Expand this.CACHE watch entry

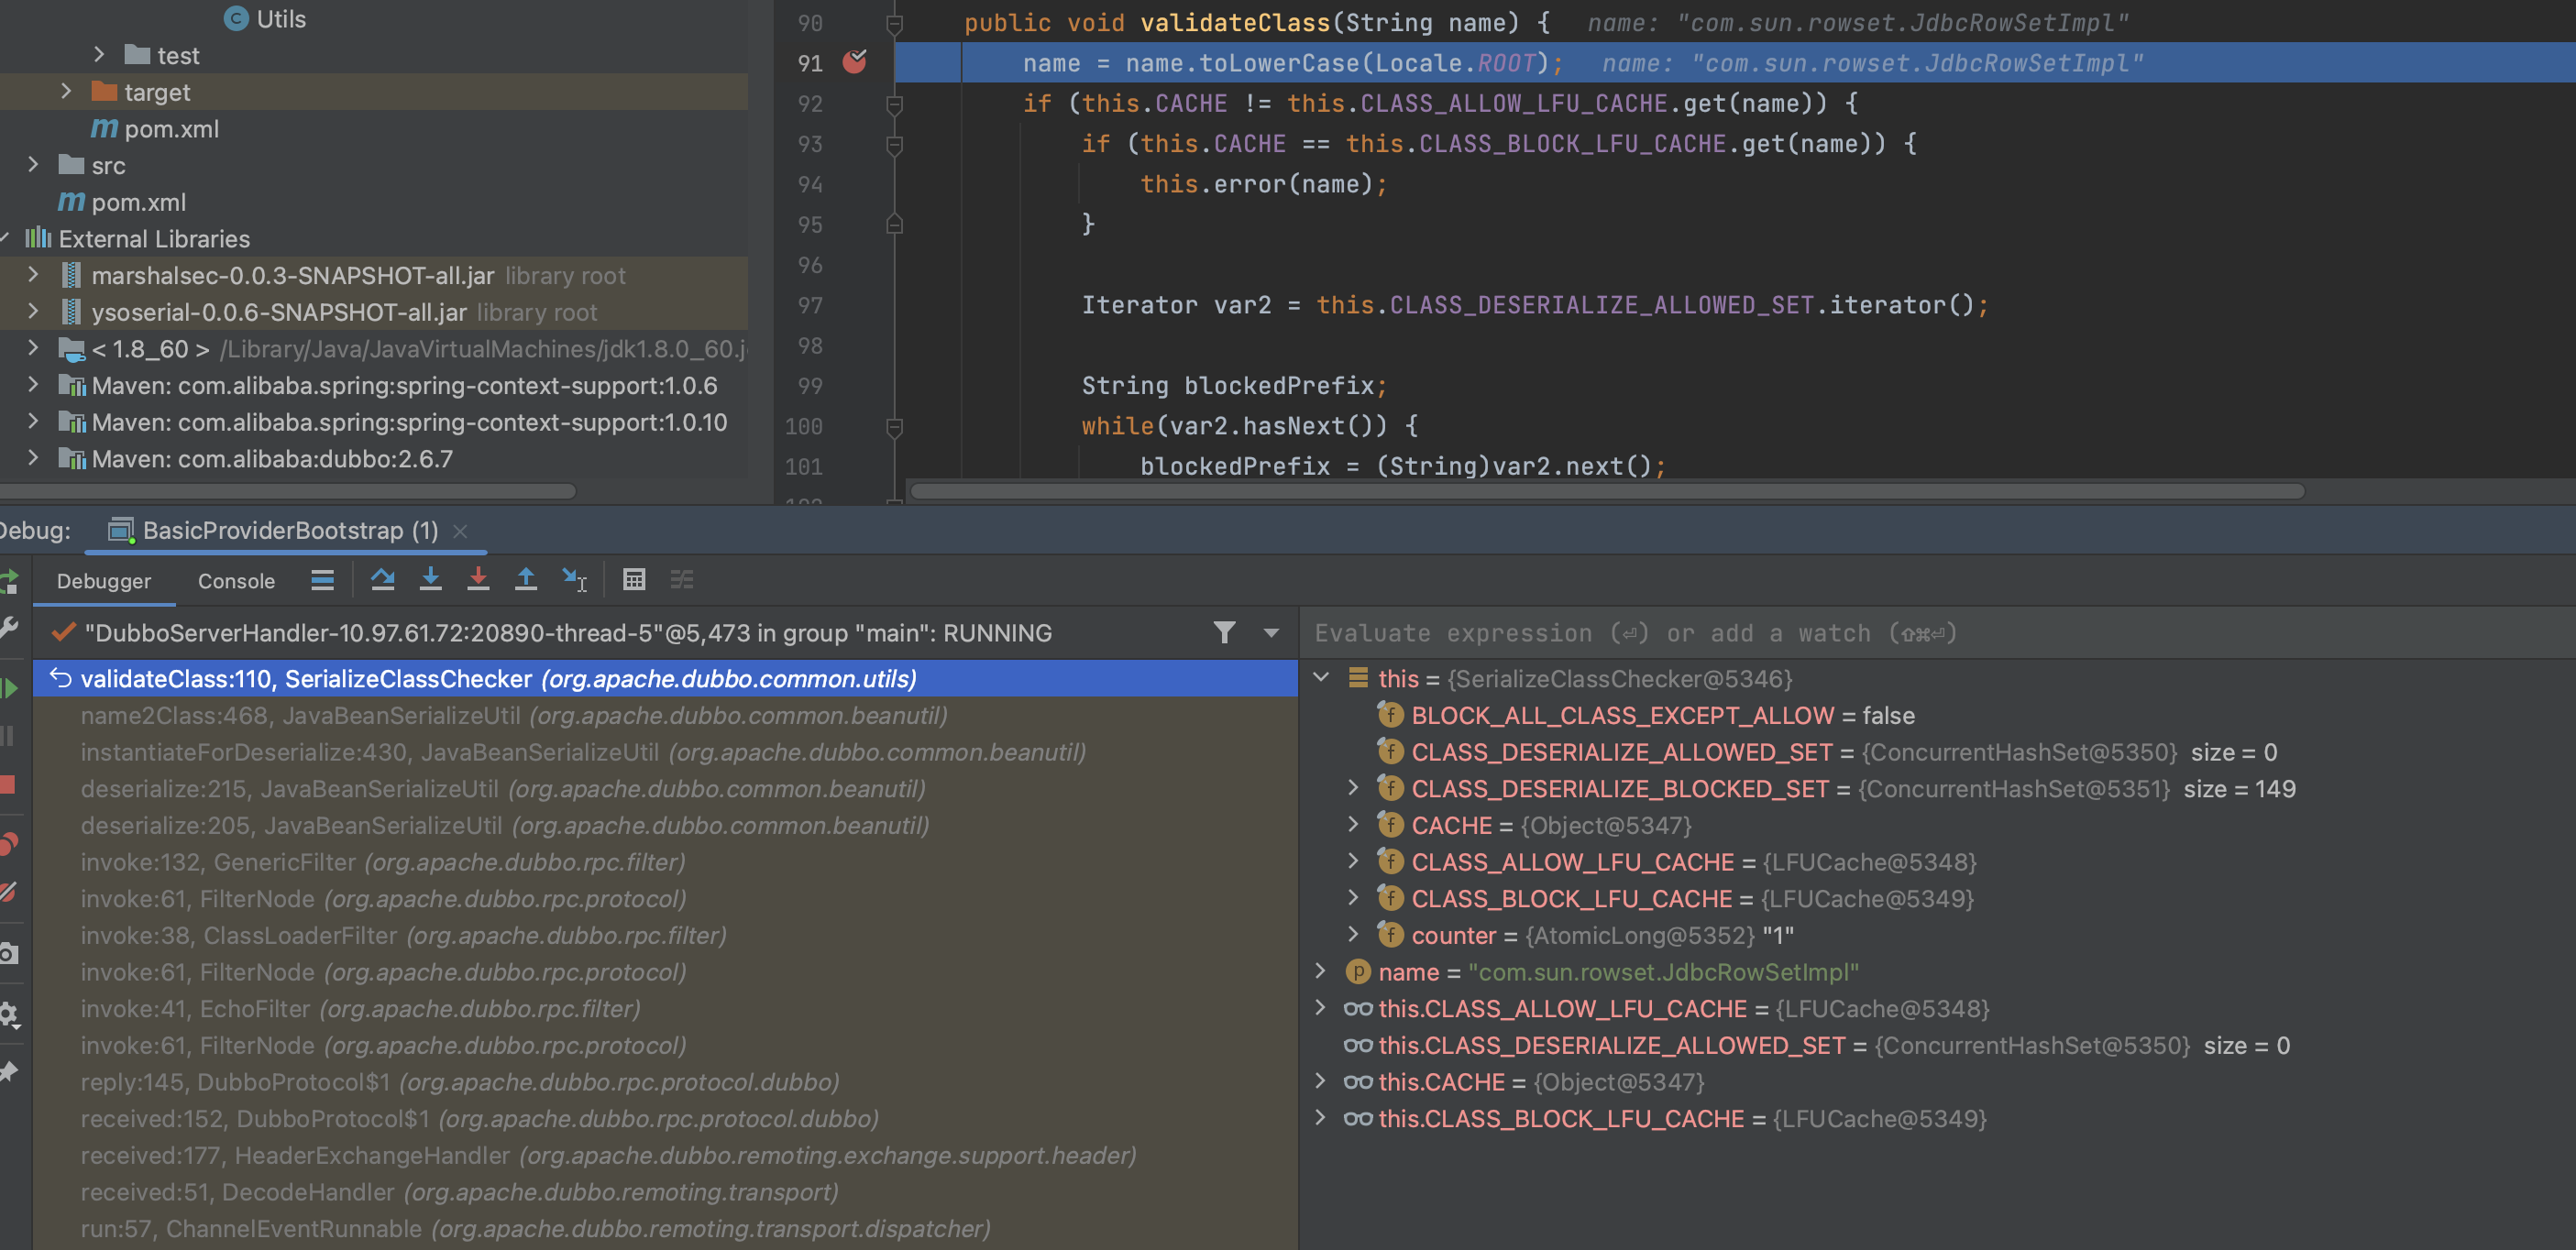1321,1082
